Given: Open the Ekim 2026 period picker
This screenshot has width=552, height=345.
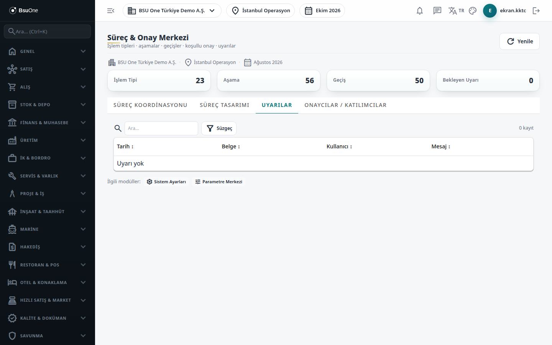Looking at the screenshot, I should pos(322,11).
